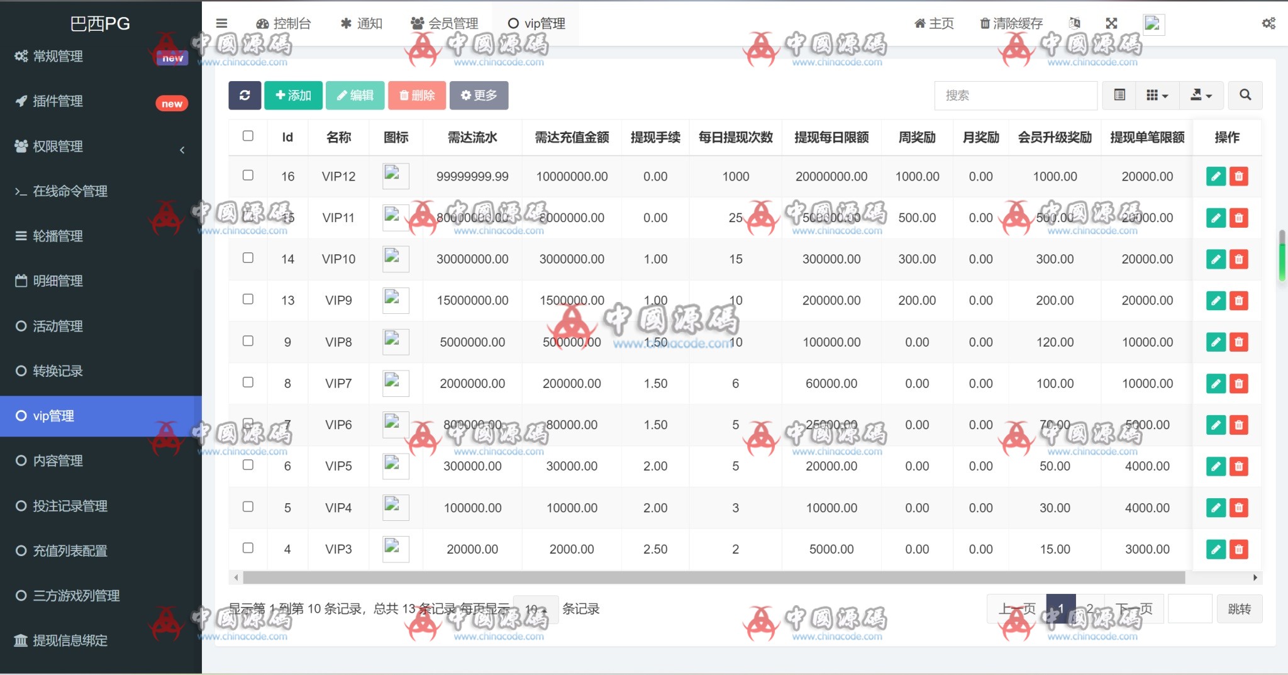1288x675 pixels.
Task: Delete VIP3 using its red trash icon
Action: coord(1239,549)
